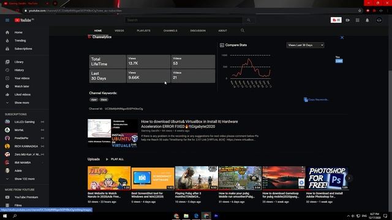Open Photoshop For Free video thumbnail

327,178
